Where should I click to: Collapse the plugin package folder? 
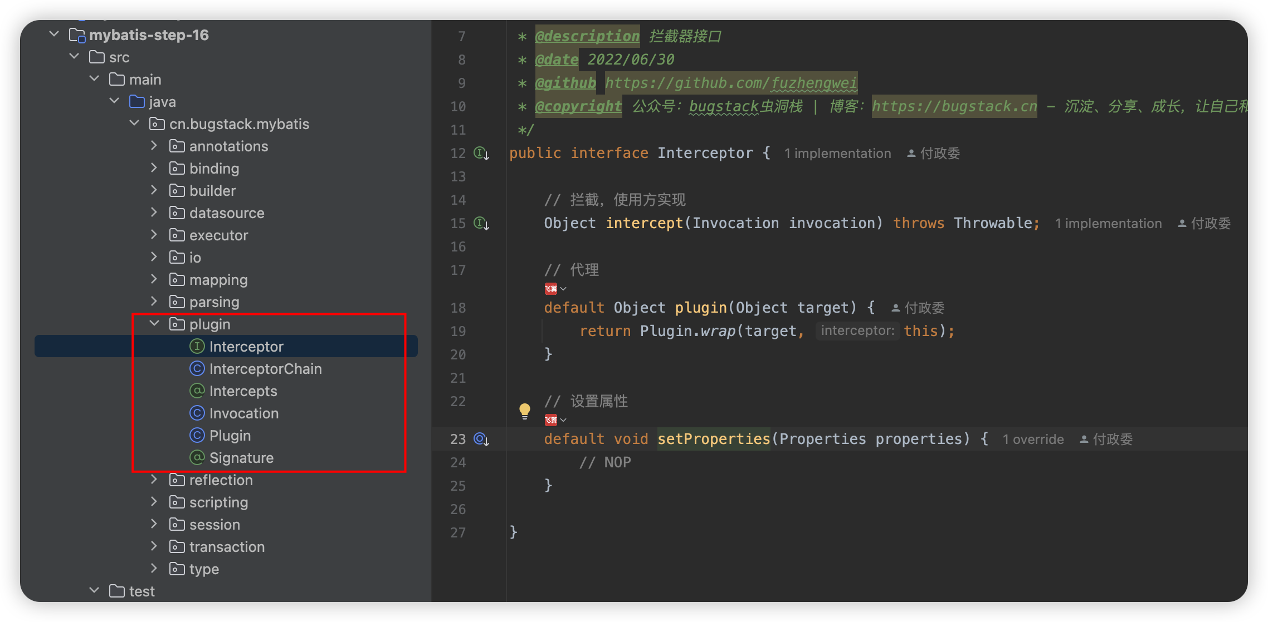(154, 324)
